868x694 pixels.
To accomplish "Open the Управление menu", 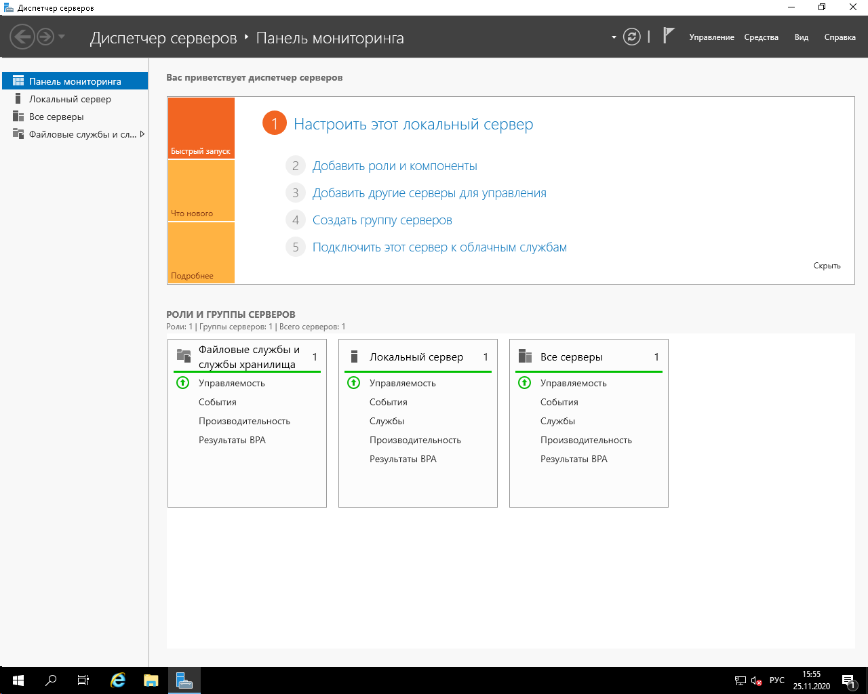I will 711,37.
